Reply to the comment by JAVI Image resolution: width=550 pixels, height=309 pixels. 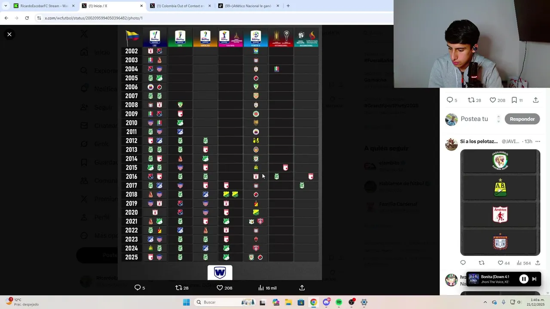[463, 263]
